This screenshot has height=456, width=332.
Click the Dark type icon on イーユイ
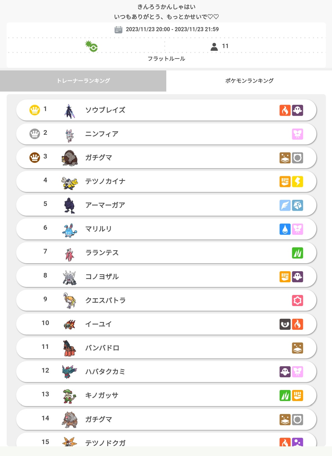pos(285,324)
